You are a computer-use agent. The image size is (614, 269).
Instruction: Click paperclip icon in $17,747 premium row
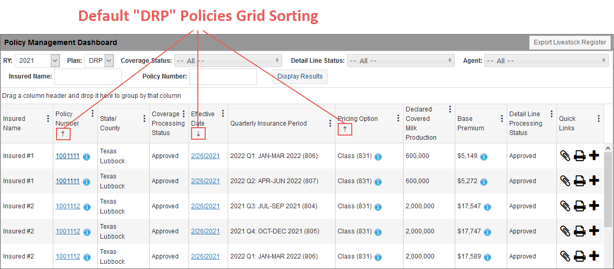click(x=565, y=231)
